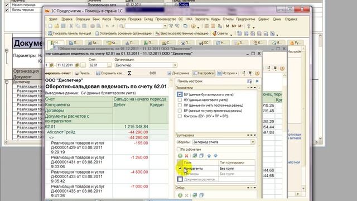Select the АбсолютТрейд row in report

107,132
